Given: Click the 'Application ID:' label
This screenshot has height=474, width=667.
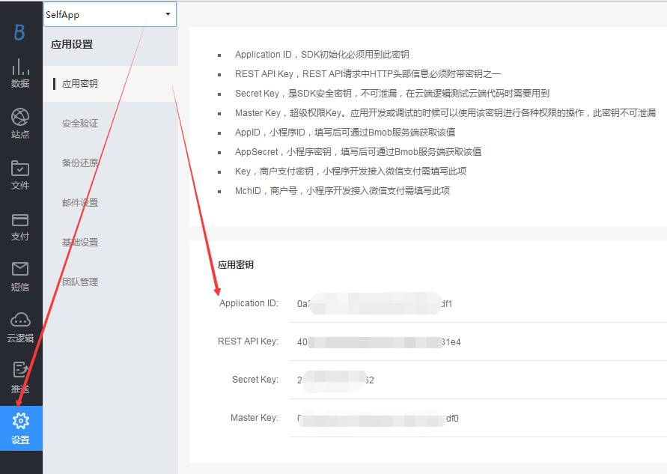Looking at the screenshot, I should (249, 303).
